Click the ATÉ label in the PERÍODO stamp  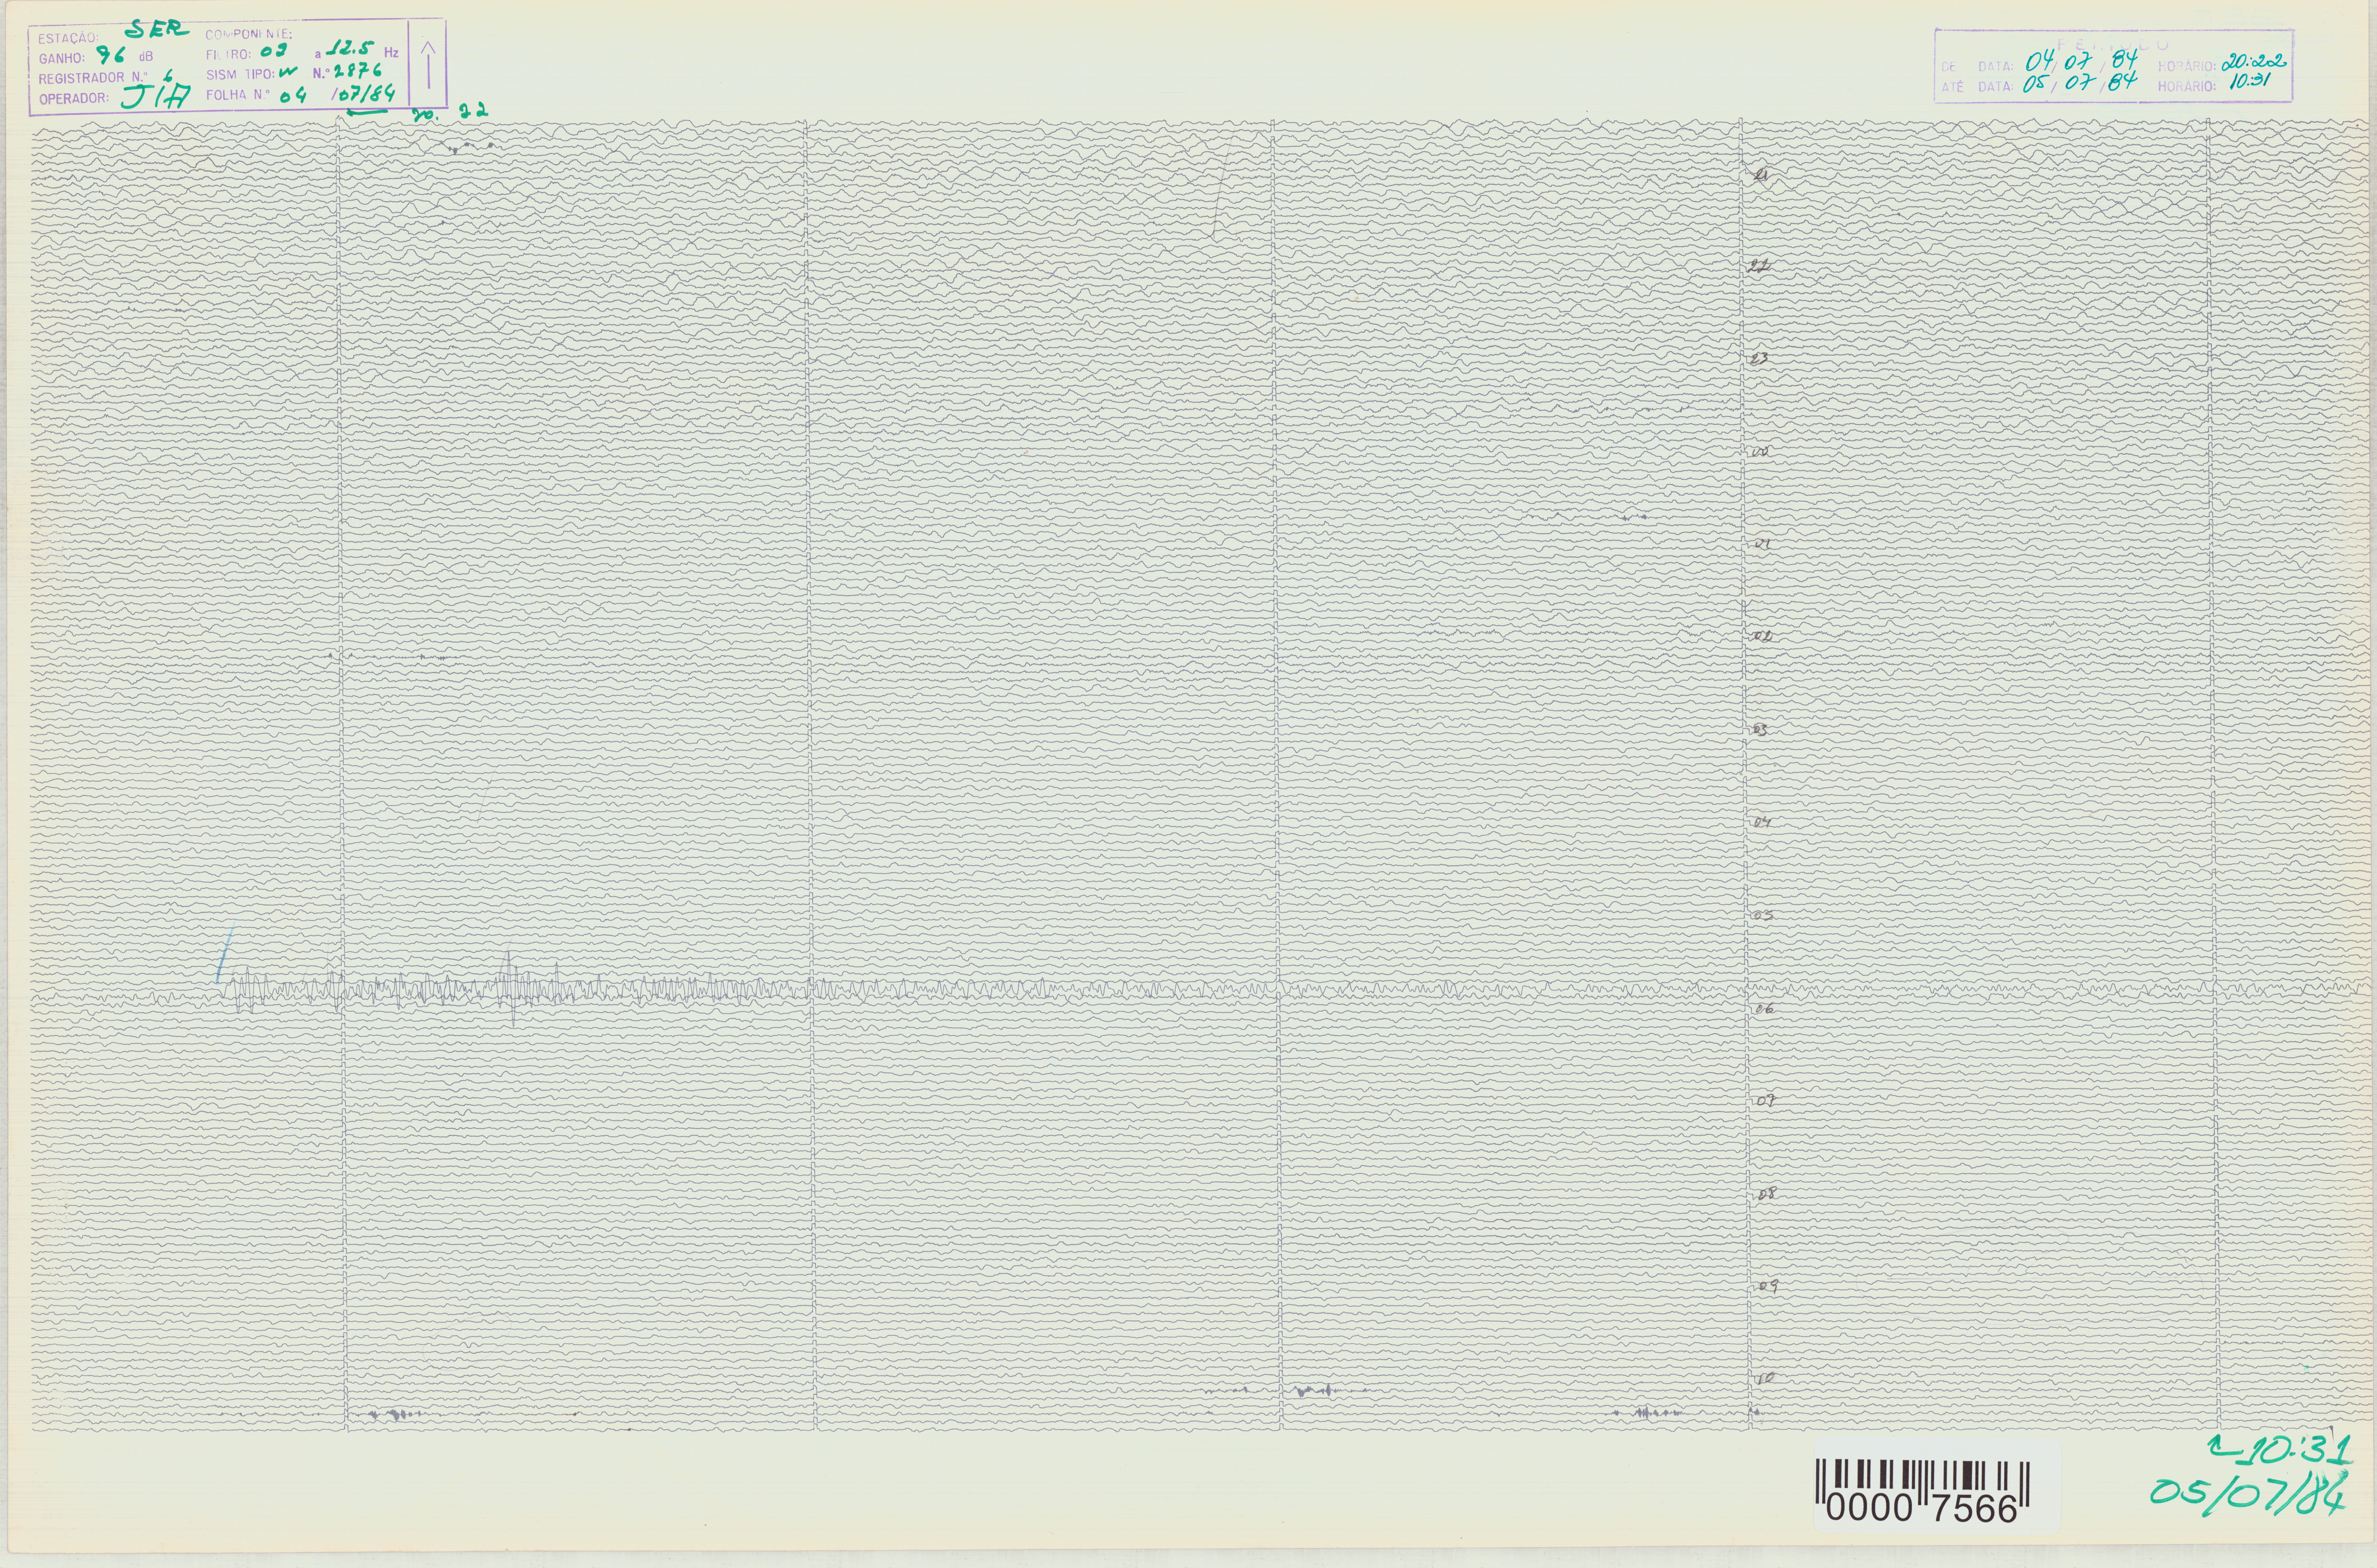pos(1953,88)
